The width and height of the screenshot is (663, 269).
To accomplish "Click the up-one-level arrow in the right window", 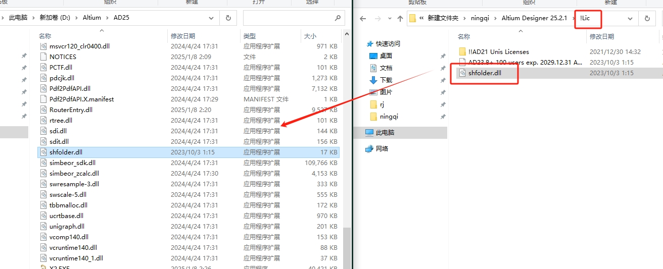I will point(400,18).
